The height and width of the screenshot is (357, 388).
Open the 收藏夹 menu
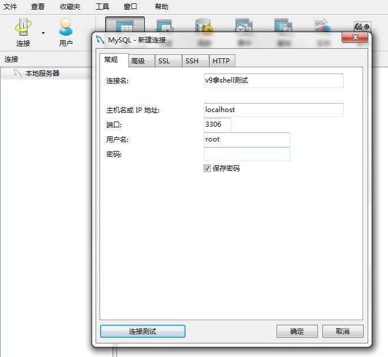point(70,6)
